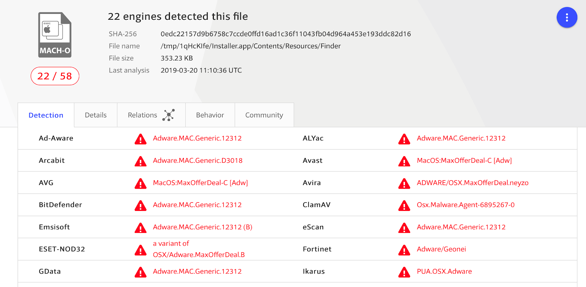Screen dimensions: 586x287
Task: Click Avira's ADWARE/OSX.MaxOfferDeal.neyzo result
Action: coord(472,183)
